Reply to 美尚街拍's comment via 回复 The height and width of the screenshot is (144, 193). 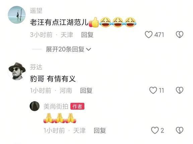pyautogui.click(x=100, y=131)
